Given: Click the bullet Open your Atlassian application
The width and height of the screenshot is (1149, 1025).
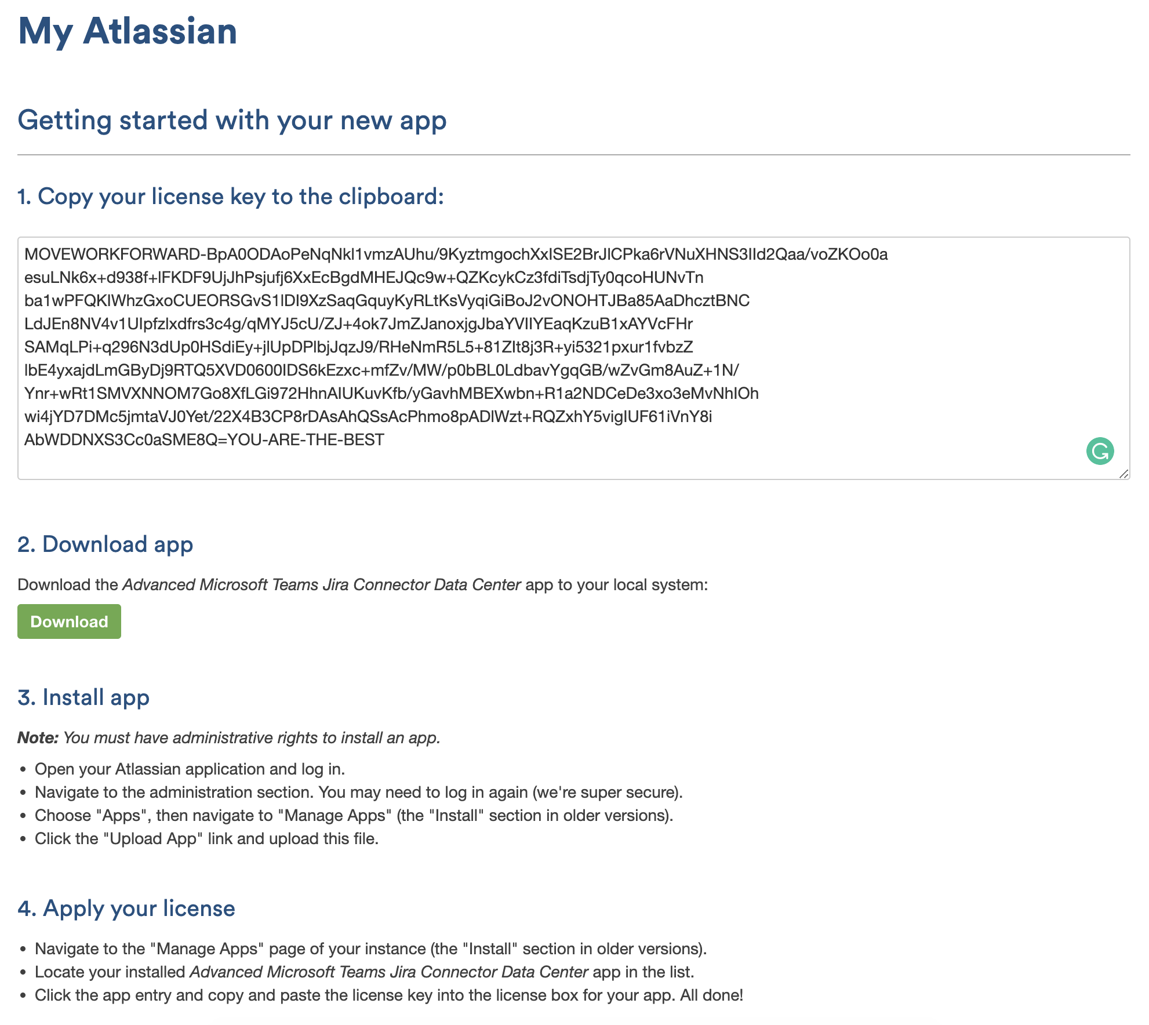Looking at the screenshot, I should [189, 769].
